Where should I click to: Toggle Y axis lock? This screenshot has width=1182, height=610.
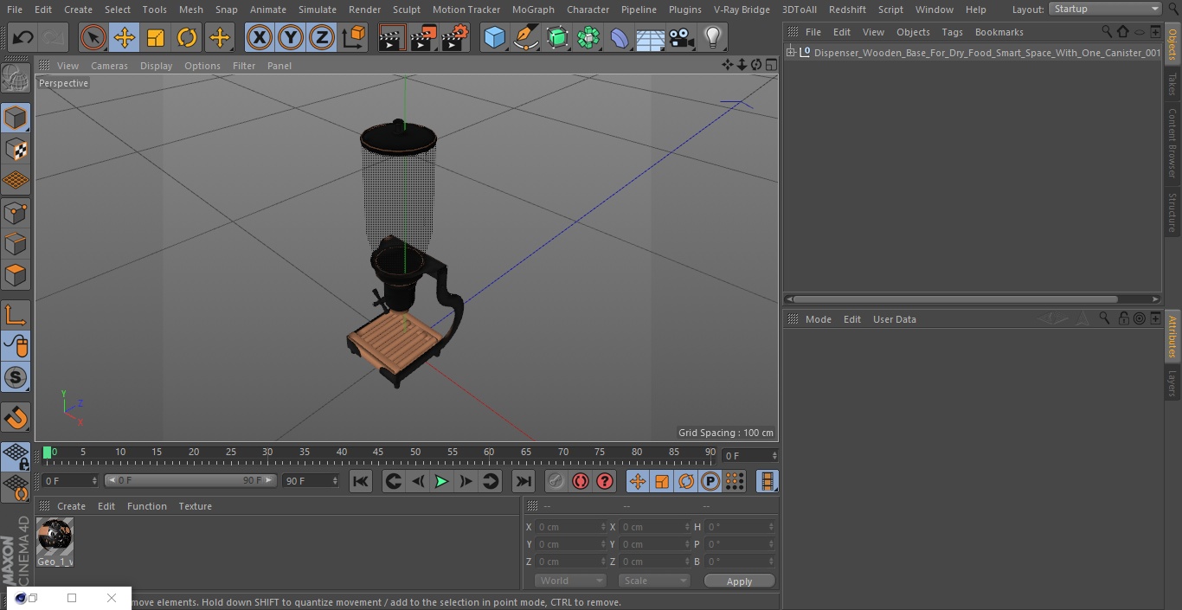pyautogui.click(x=291, y=37)
